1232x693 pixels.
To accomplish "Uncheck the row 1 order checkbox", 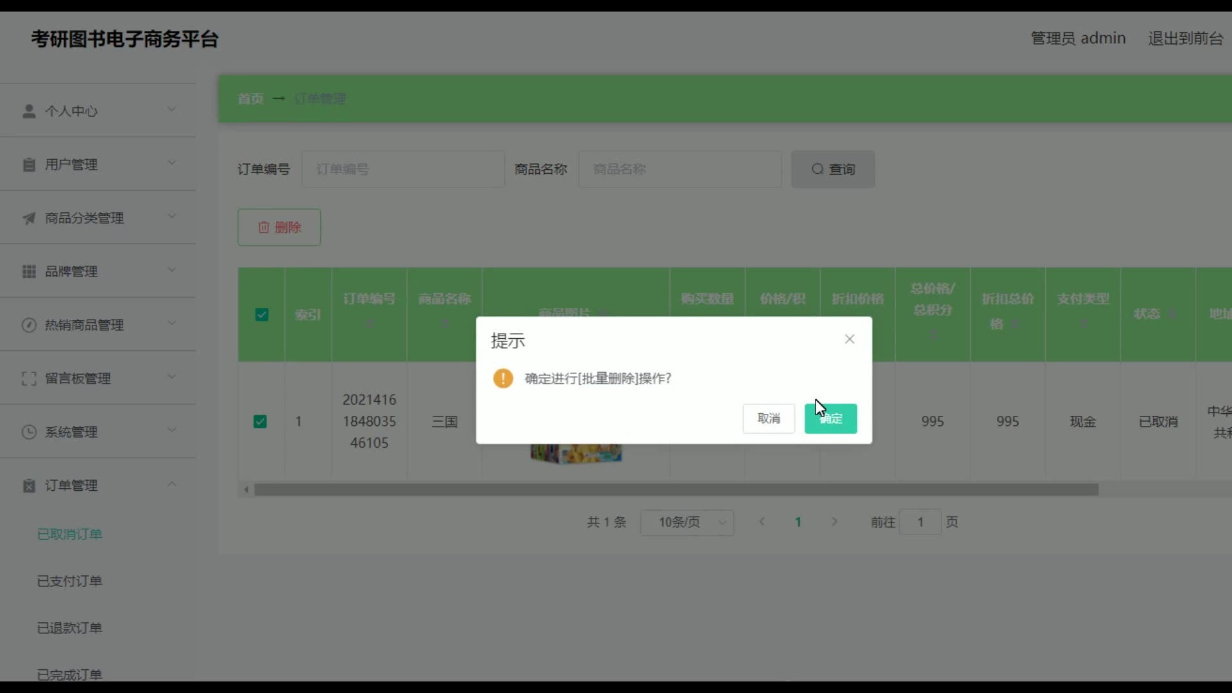I will point(260,422).
